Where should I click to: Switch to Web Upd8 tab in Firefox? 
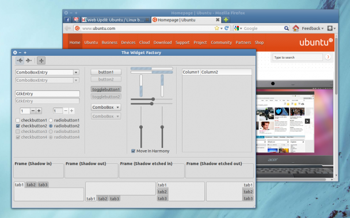(x=115, y=20)
